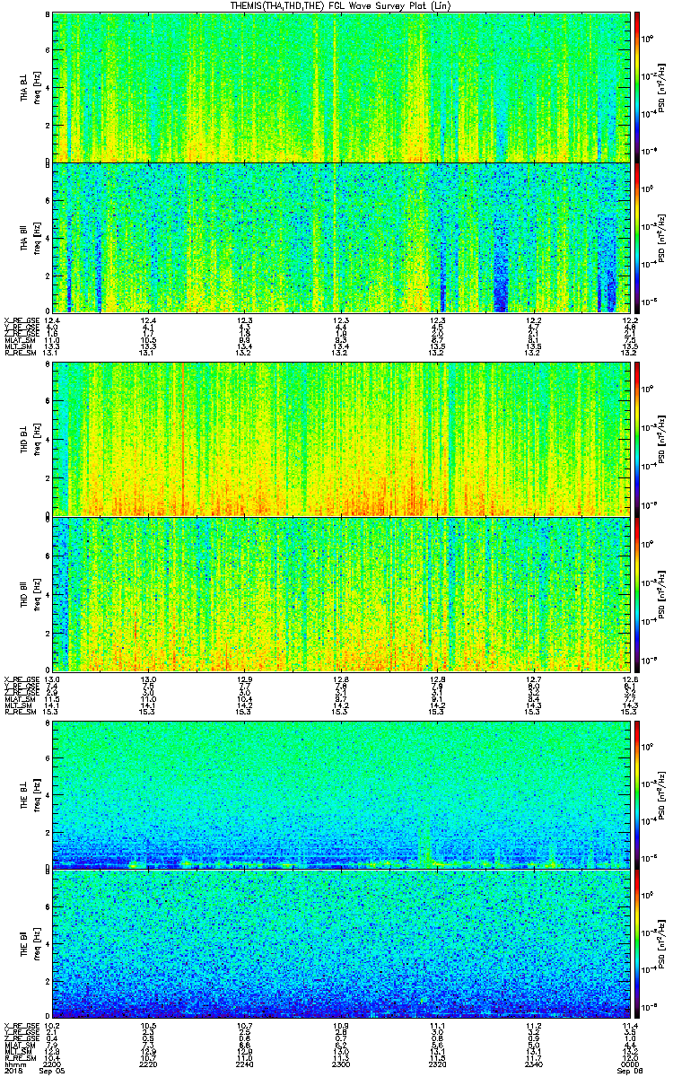673x1077 pixels.
Task: Click the PSD [nT²/Hz] label of THD B-parallel color bar
Action: 662,593
